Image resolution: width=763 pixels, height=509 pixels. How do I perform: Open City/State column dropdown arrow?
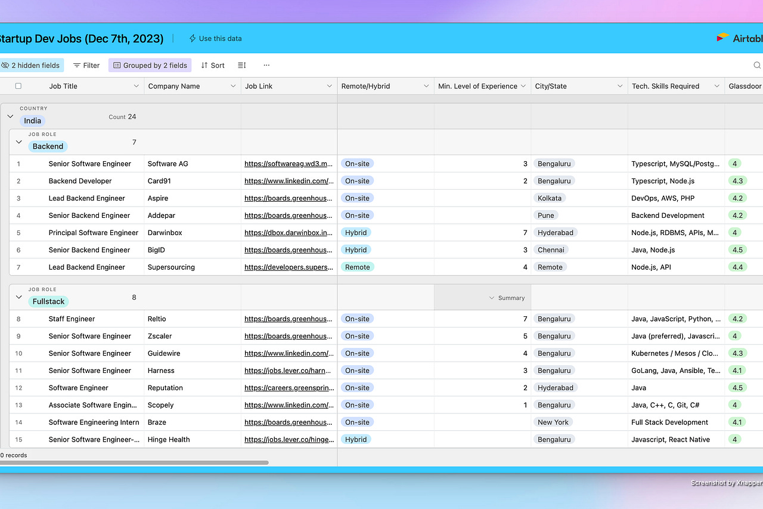620,86
